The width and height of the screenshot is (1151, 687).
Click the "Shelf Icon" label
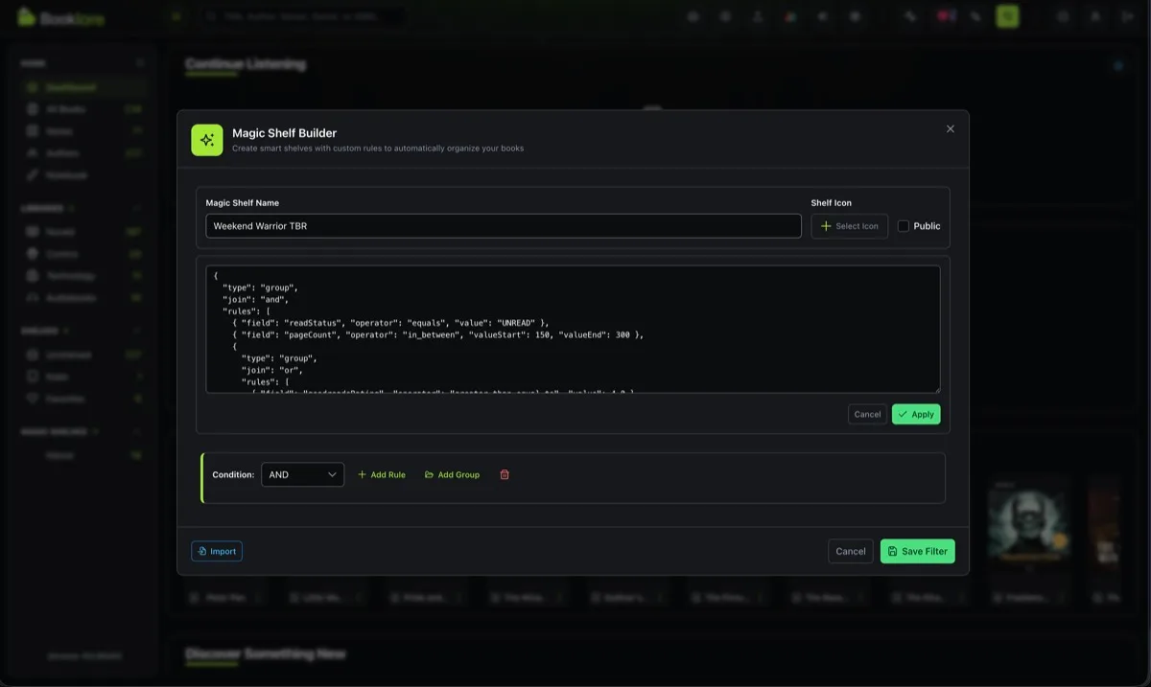[x=832, y=203]
